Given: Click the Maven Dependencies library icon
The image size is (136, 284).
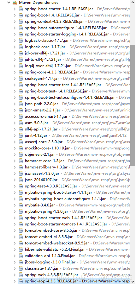Looking at the screenshot, I should [15, 3].
